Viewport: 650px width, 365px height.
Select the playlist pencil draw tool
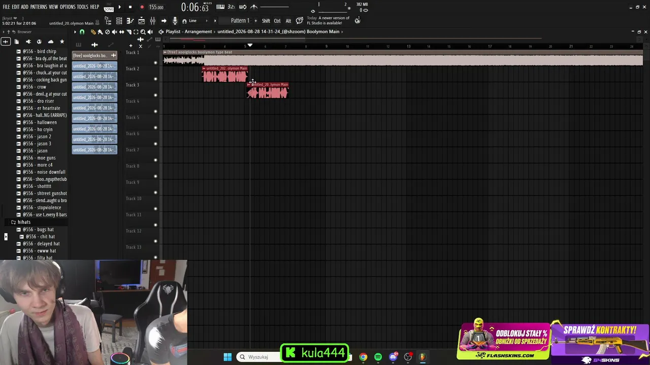pos(93,32)
